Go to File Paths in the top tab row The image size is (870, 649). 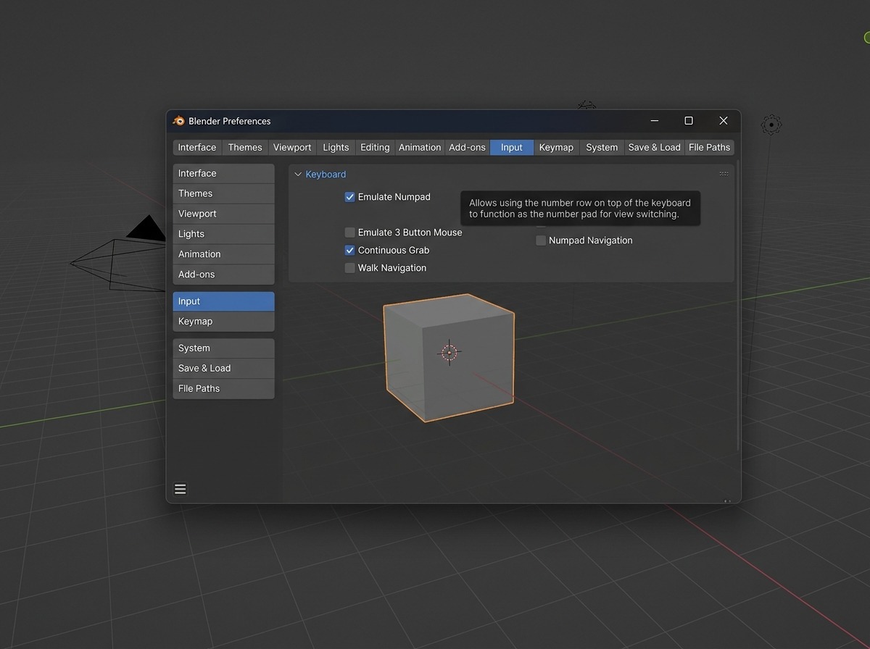709,147
